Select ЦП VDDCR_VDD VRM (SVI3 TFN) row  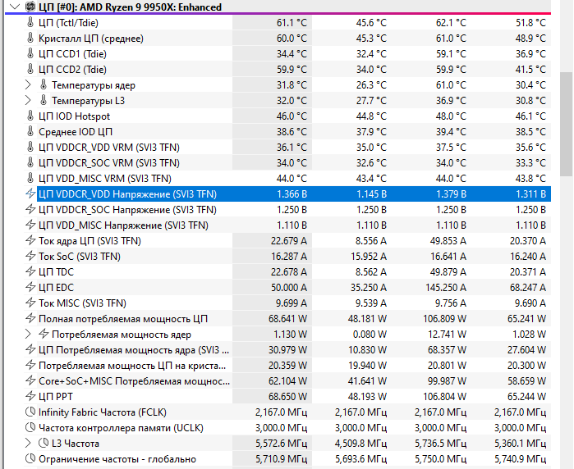(287, 148)
